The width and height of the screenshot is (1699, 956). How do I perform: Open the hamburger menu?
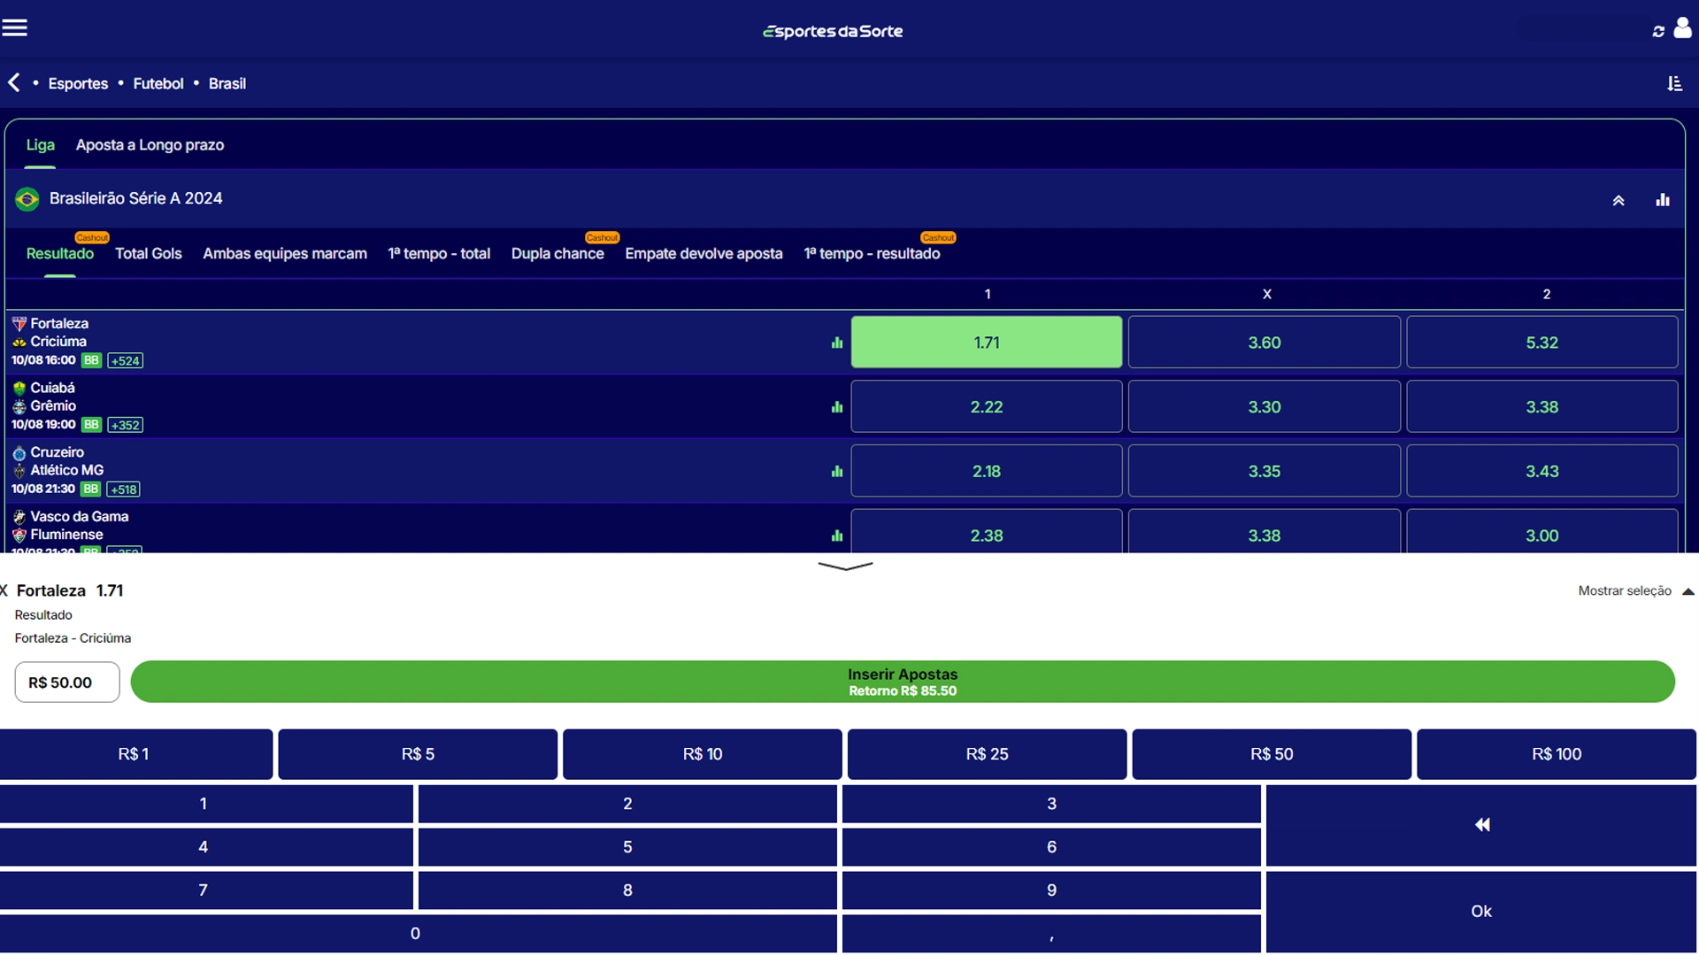pos(15,28)
